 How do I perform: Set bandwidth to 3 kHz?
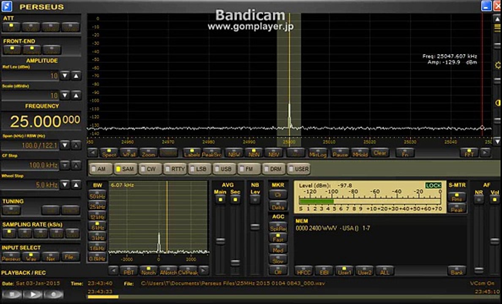click(x=97, y=236)
